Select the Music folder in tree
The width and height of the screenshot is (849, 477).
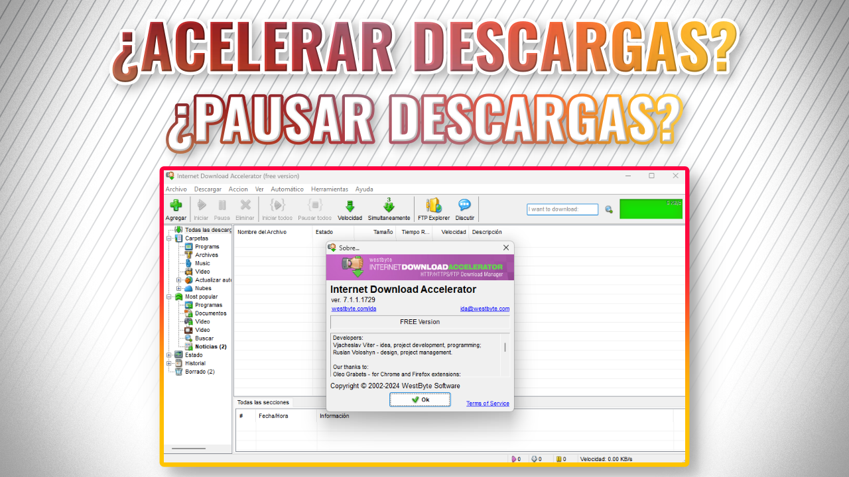pyautogui.click(x=197, y=263)
